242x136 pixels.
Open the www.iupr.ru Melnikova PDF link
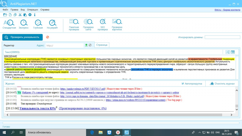click(x=102, y=96)
